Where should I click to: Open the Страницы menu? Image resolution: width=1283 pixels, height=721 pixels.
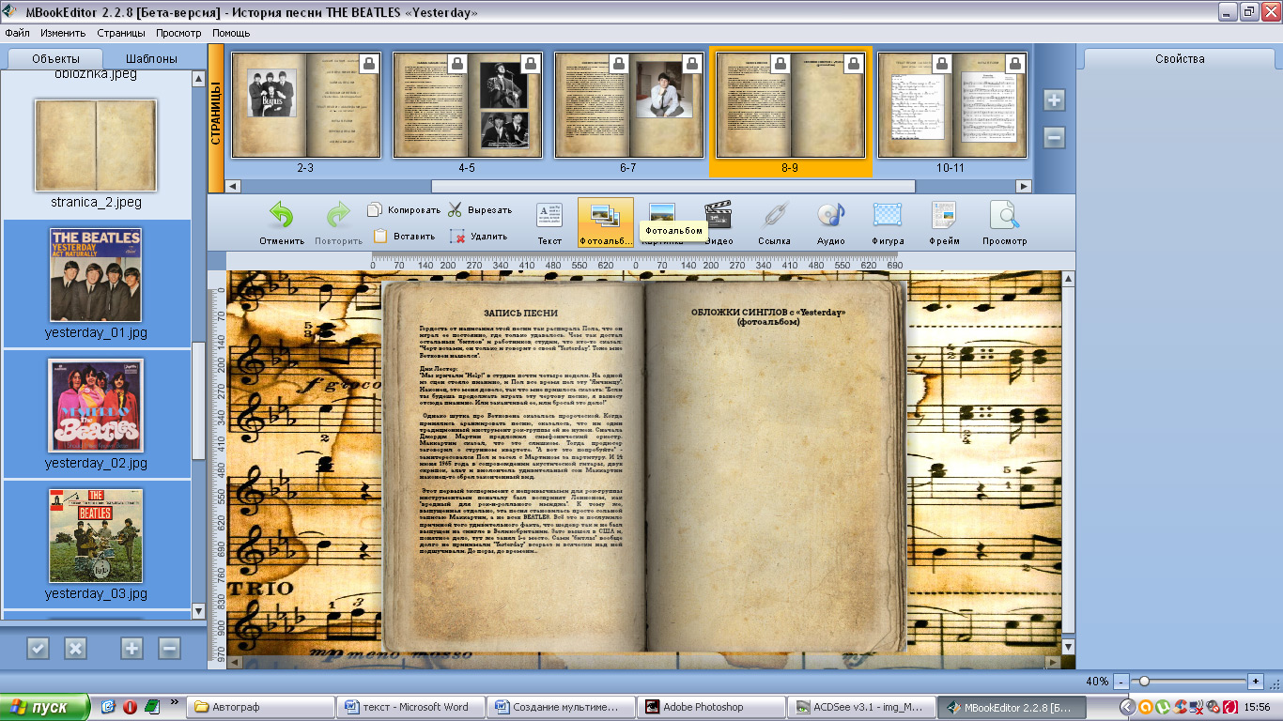(121, 33)
